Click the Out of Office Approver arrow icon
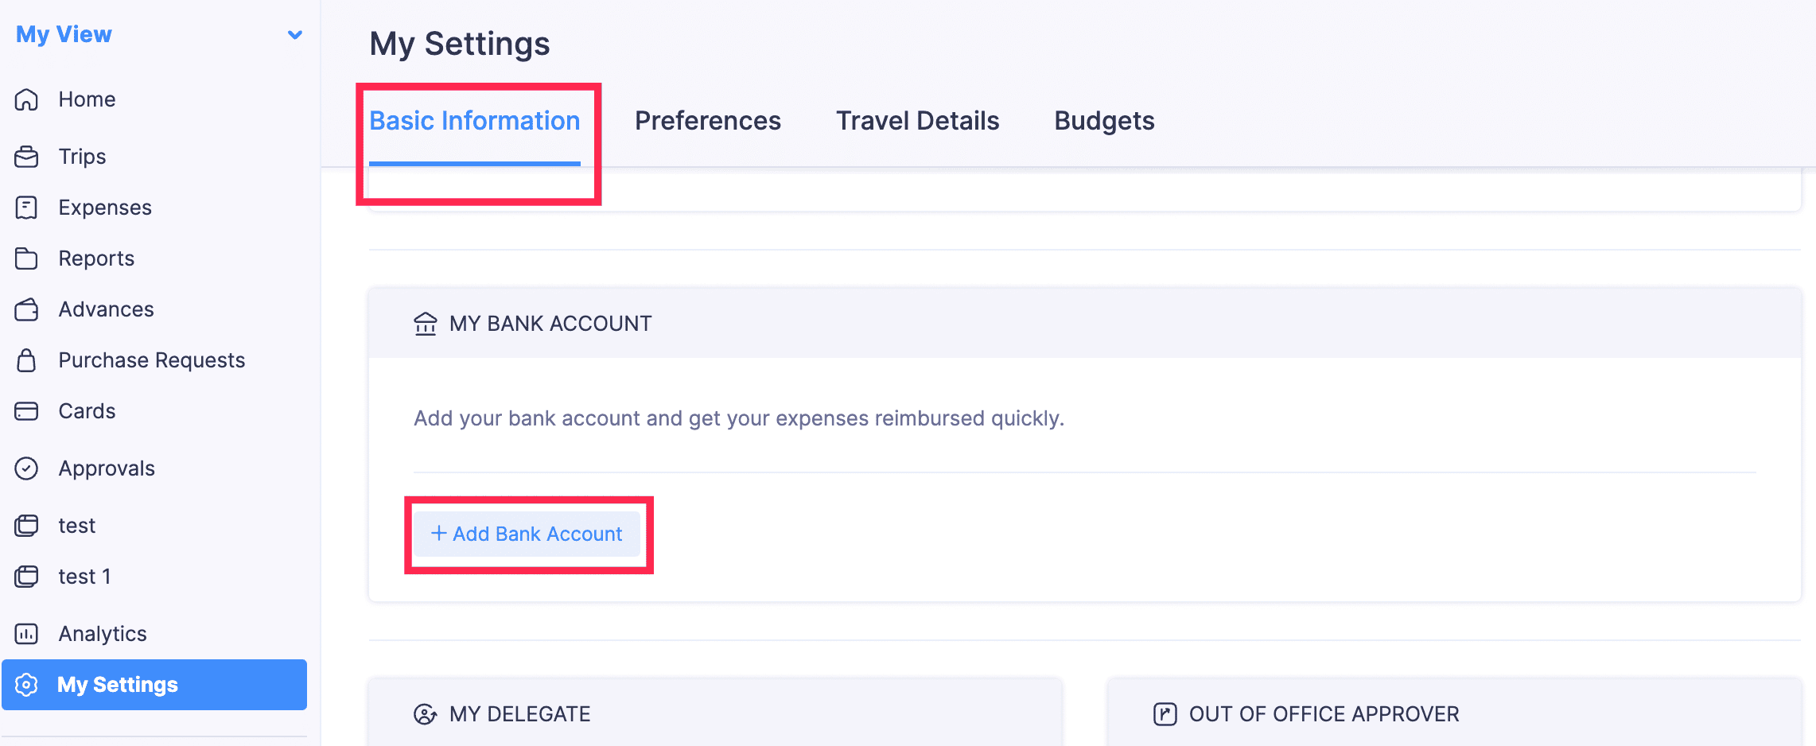Screen dimensions: 1816x746 click(x=1164, y=713)
